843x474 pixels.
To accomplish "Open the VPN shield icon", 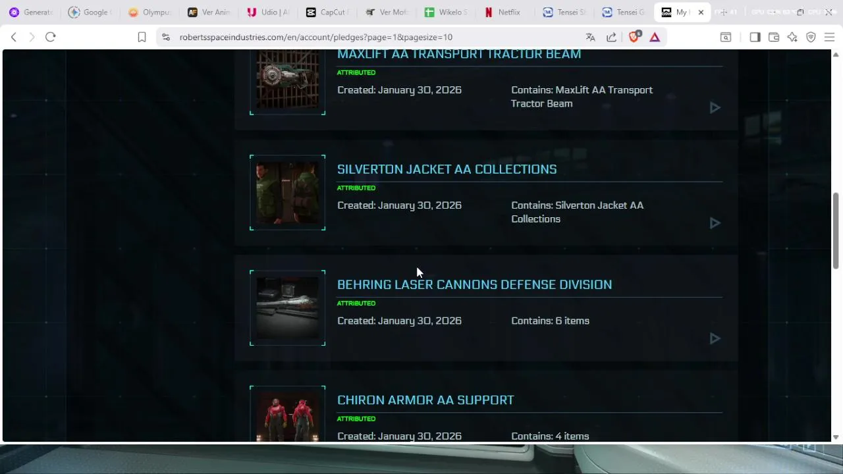I will [811, 38].
